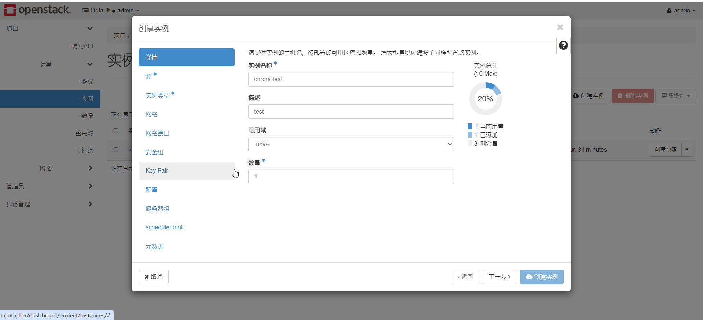Switch to the 网络接口 wizard step

click(187, 133)
